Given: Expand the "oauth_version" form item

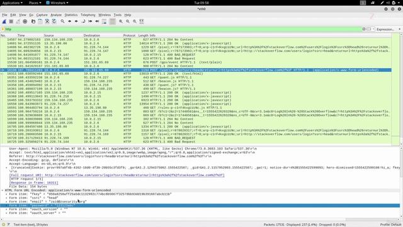Looking at the screenshot, I should pos(6,209).
